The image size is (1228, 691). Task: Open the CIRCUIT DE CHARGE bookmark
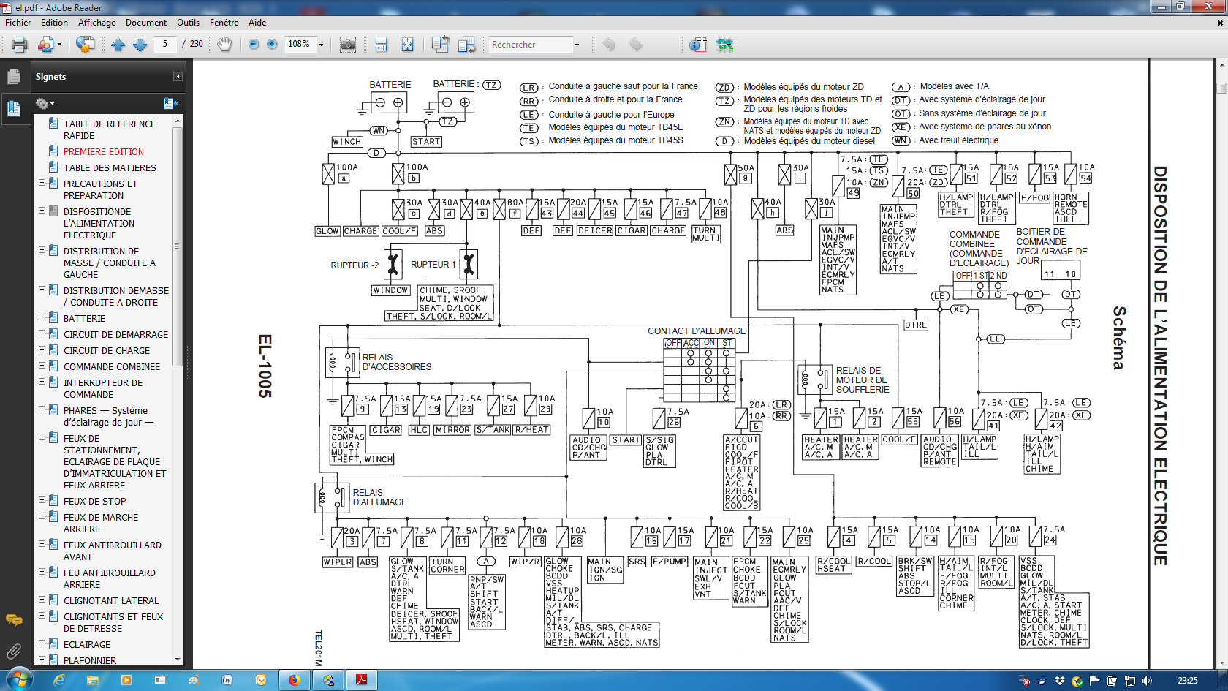[x=107, y=350]
